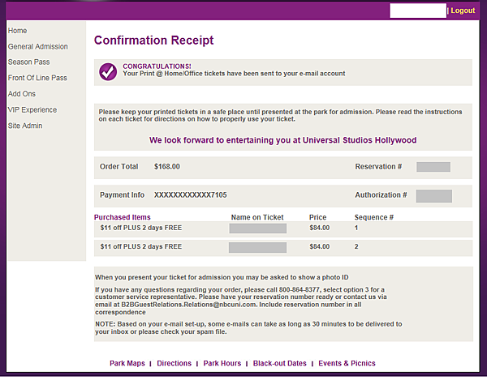Screen dimensions: 487x380
Task: Open the Add Ons page
Action: (22, 94)
